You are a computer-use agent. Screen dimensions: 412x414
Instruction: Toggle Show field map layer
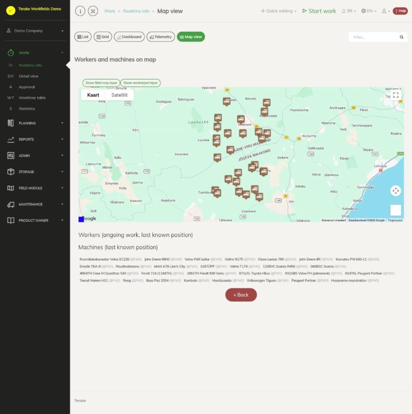(x=101, y=83)
